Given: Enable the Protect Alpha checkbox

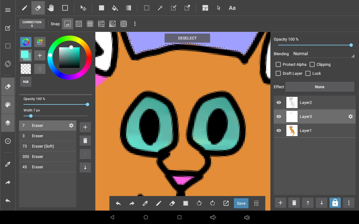Looking at the screenshot, I should click(278, 64).
